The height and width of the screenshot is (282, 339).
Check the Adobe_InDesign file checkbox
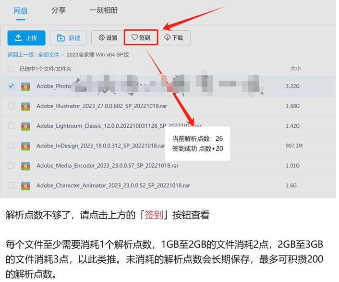click(11, 146)
